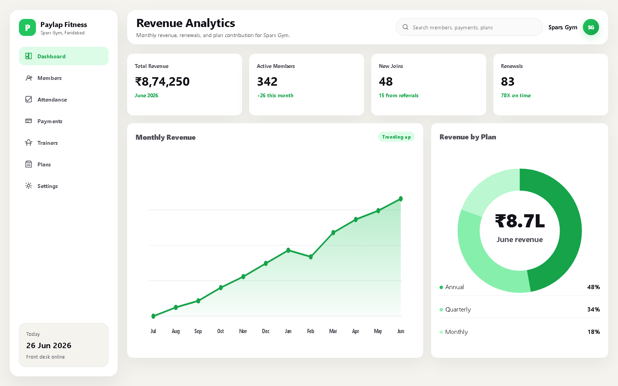The image size is (618, 386).
Task: Click the June 2026 label
Action: point(146,95)
